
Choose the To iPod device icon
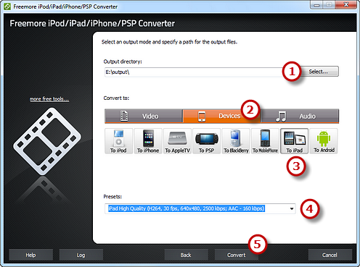coord(118,141)
